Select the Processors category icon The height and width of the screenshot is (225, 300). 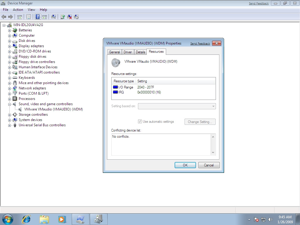click(15, 99)
